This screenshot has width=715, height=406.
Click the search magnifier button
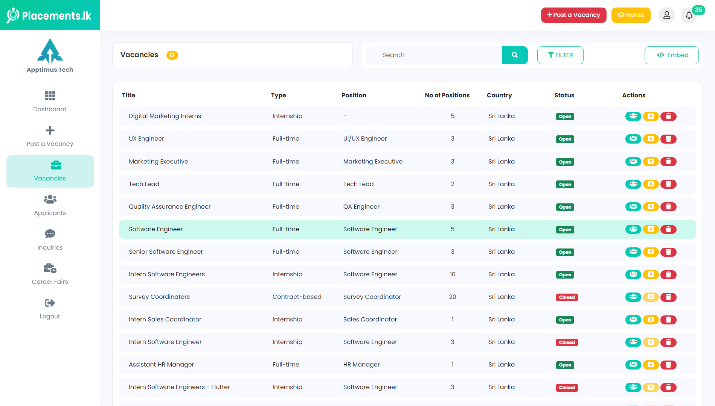[x=514, y=55]
